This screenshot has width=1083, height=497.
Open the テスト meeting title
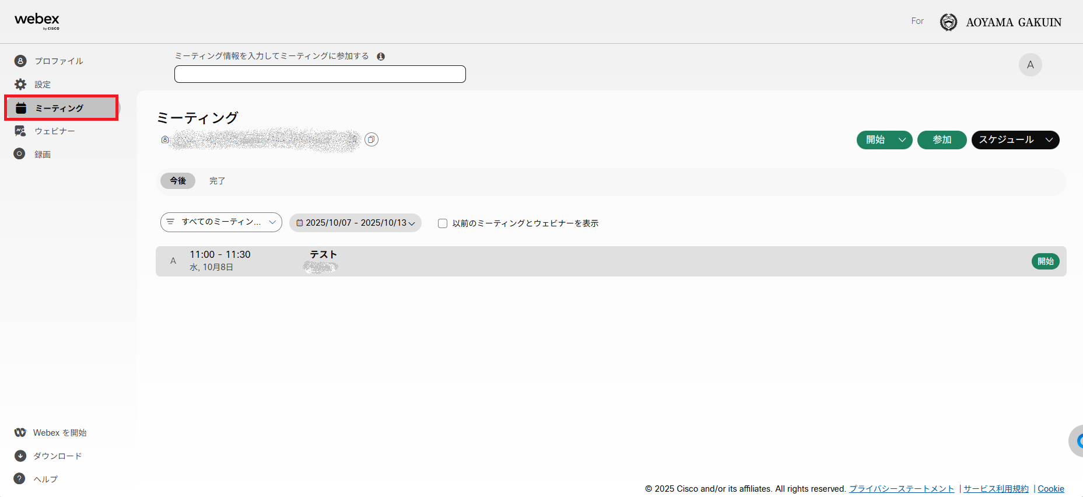coord(324,254)
